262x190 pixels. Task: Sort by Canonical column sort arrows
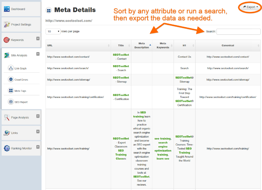pos(258,46)
